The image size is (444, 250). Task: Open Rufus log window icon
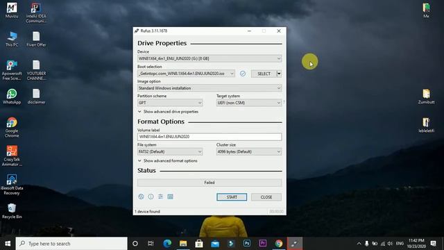170,197
